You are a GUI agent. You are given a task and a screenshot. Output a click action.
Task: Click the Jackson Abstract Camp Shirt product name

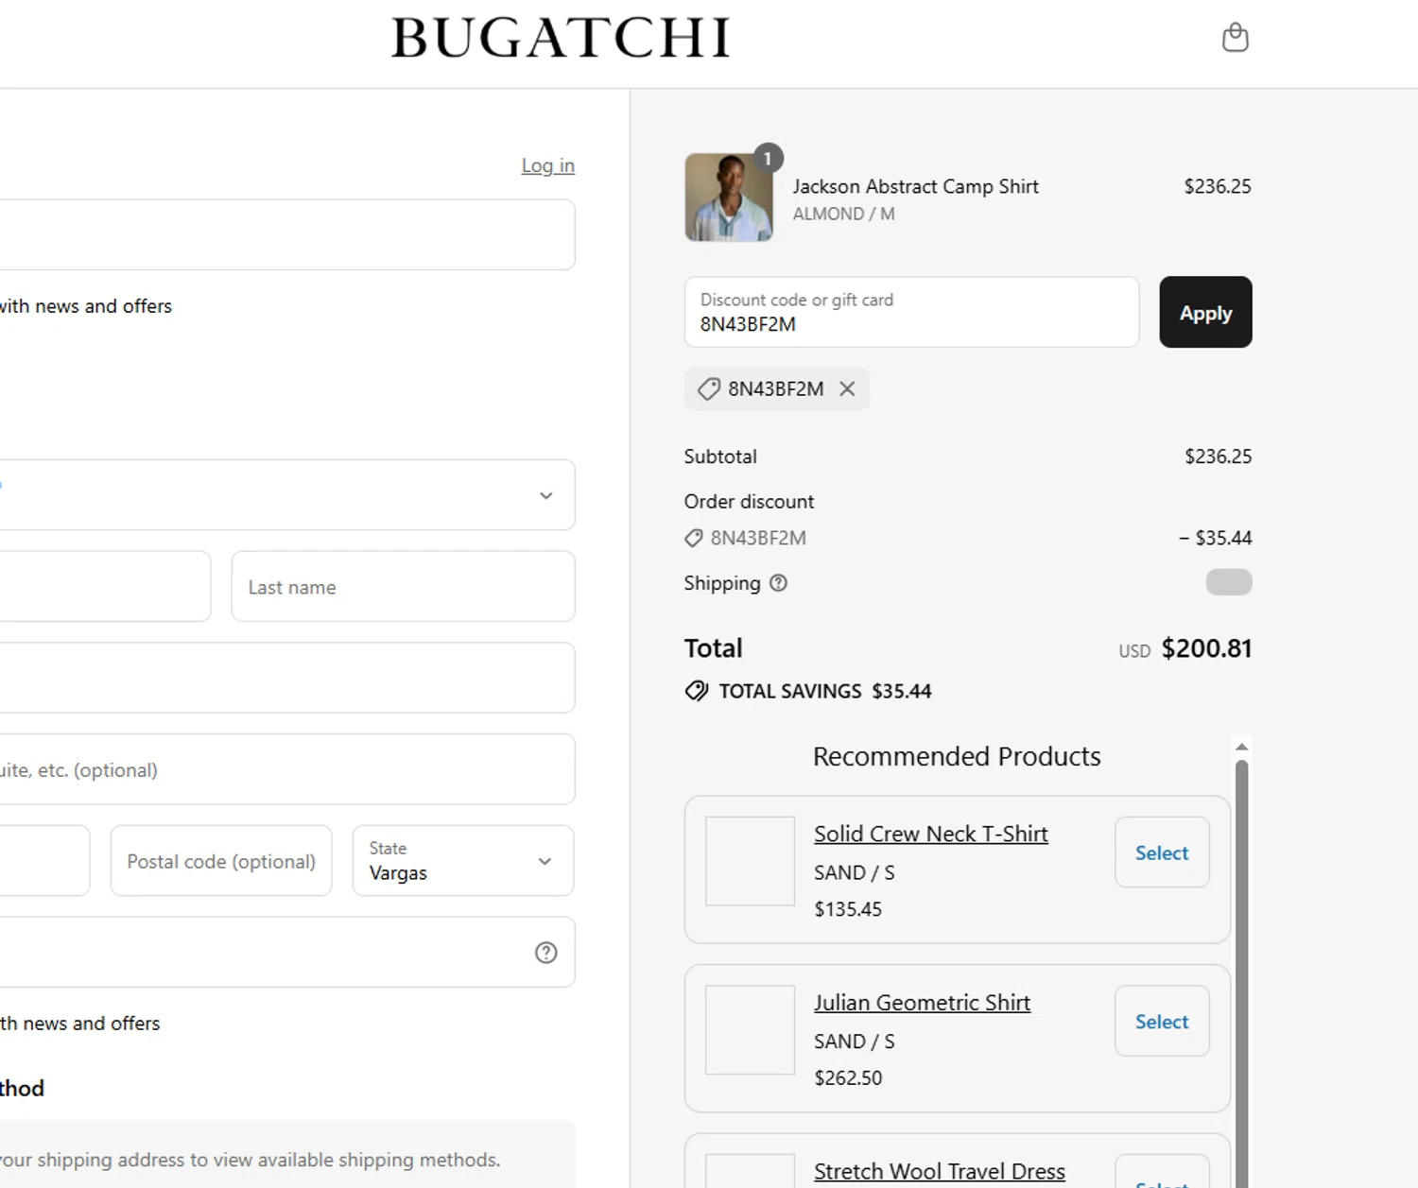tap(915, 186)
